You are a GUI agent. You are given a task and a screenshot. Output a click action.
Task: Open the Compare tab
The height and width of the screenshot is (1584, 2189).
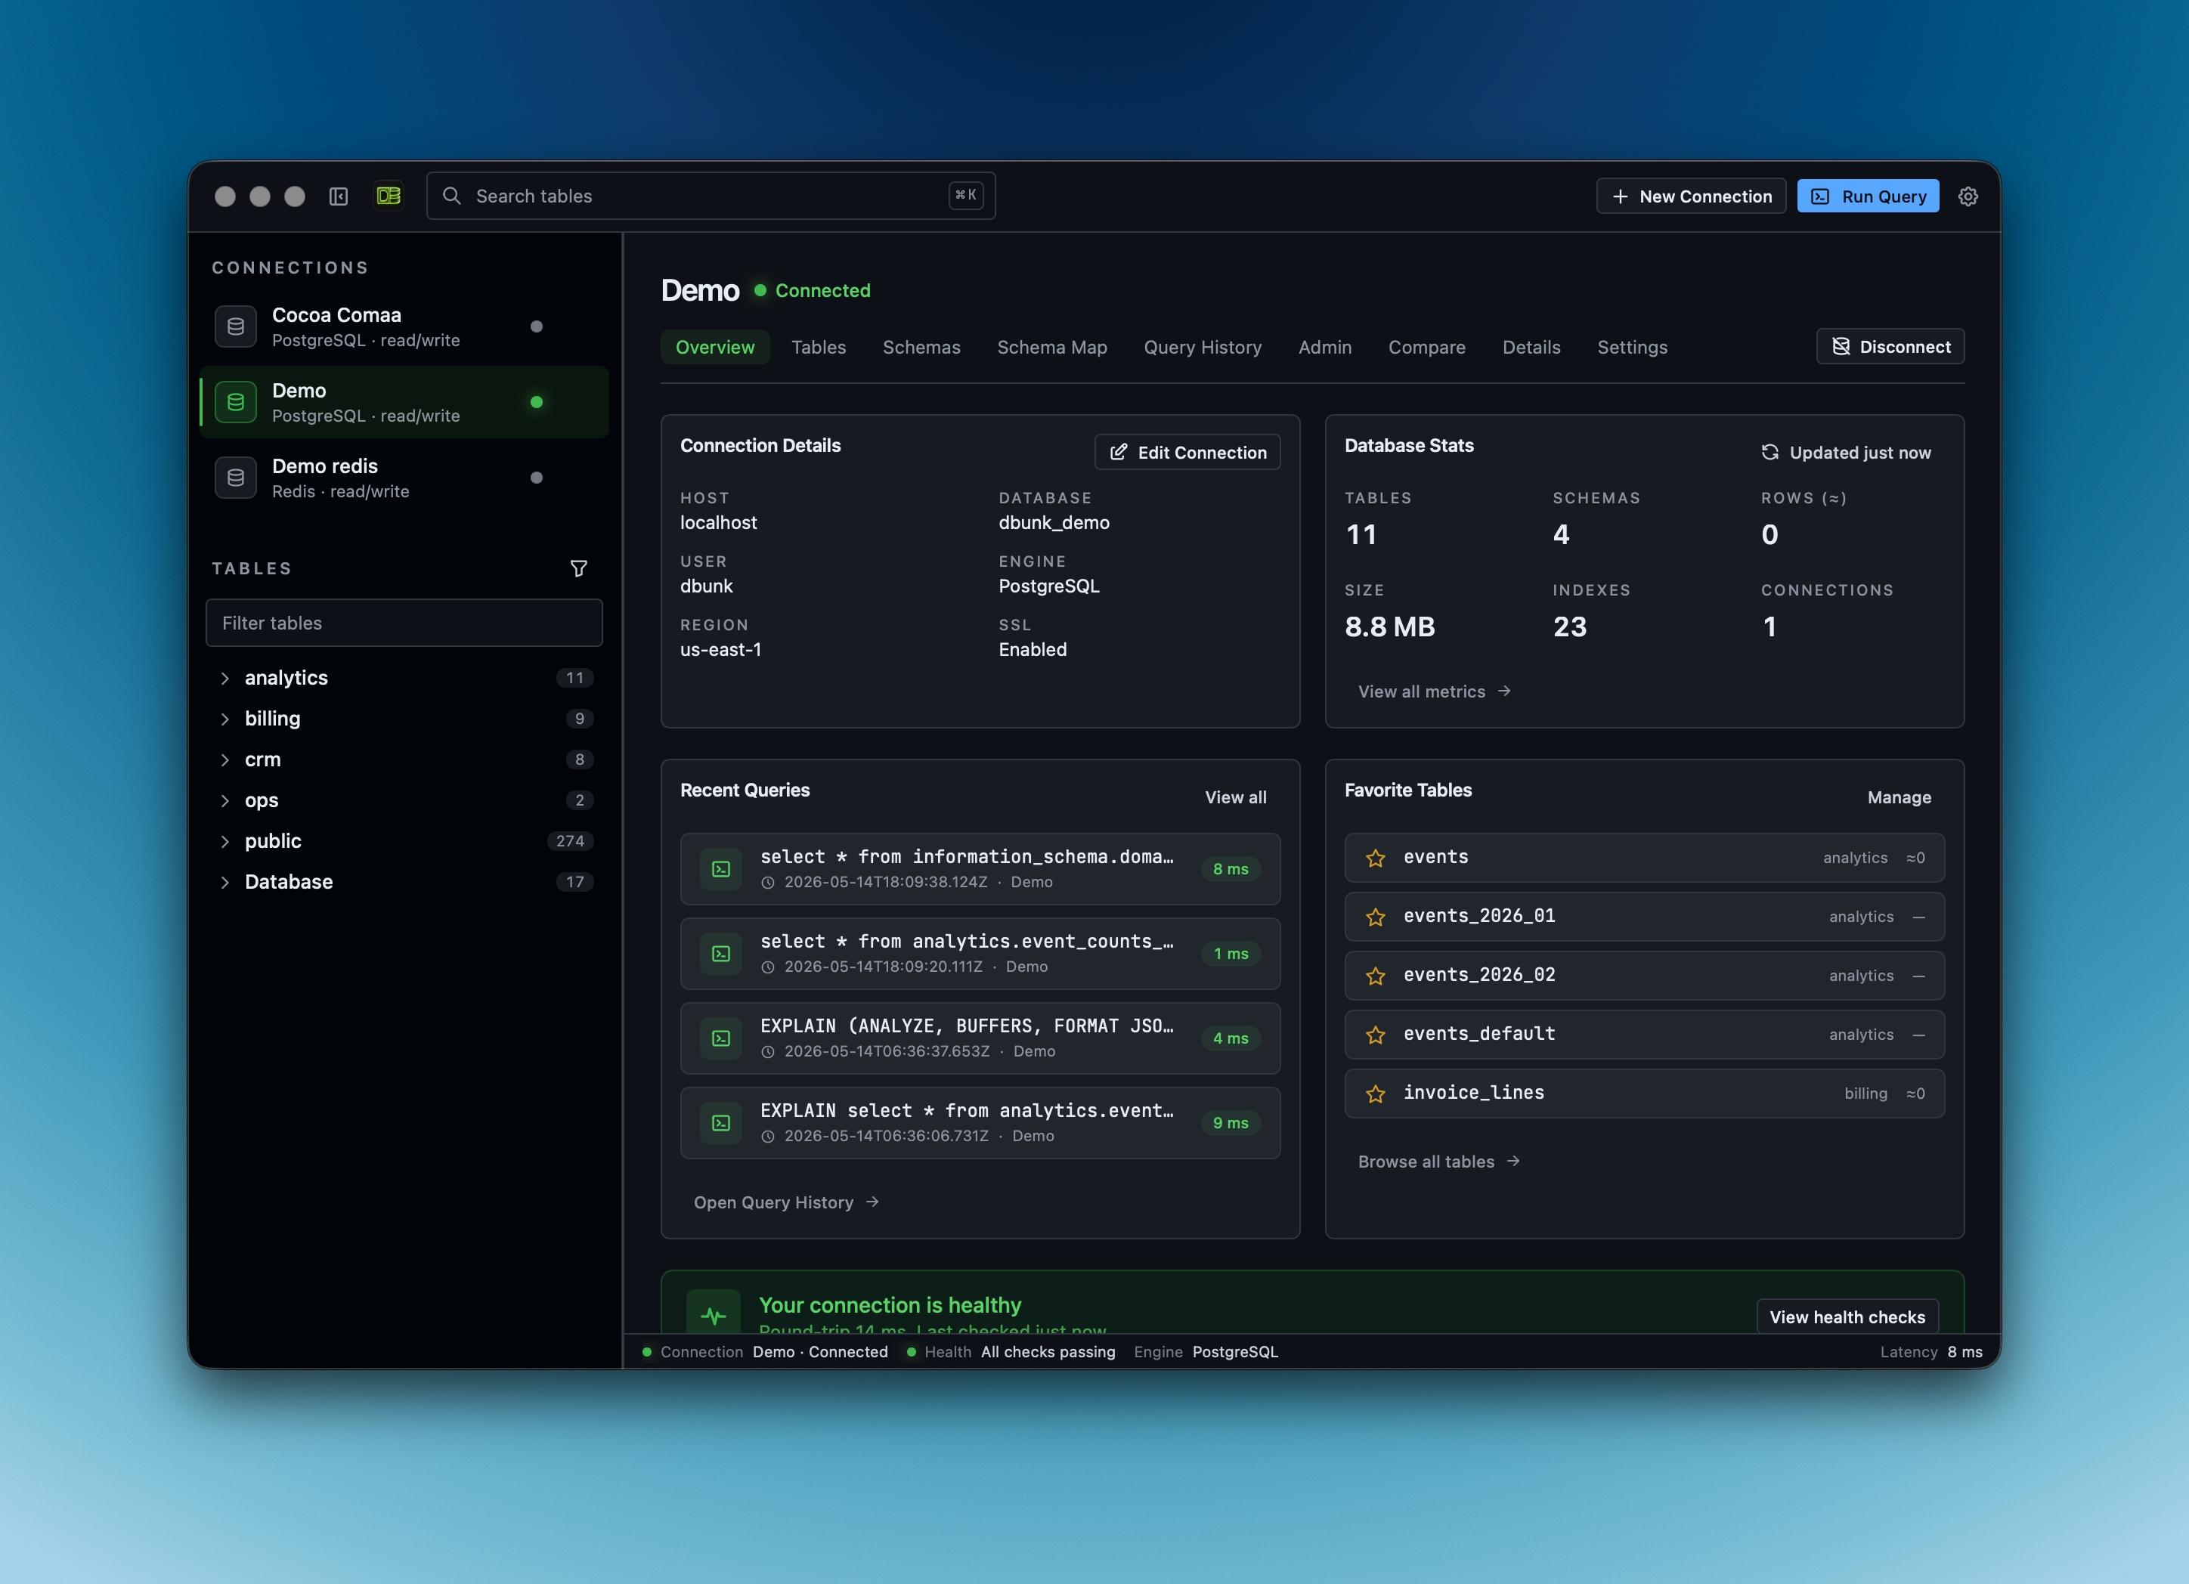click(1426, 347)
